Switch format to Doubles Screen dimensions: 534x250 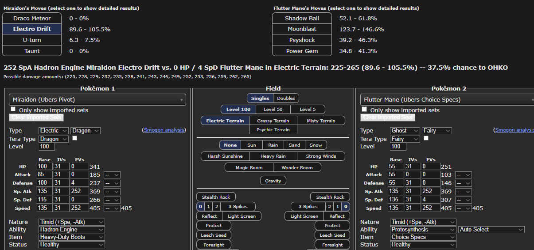tap(286, 98)
